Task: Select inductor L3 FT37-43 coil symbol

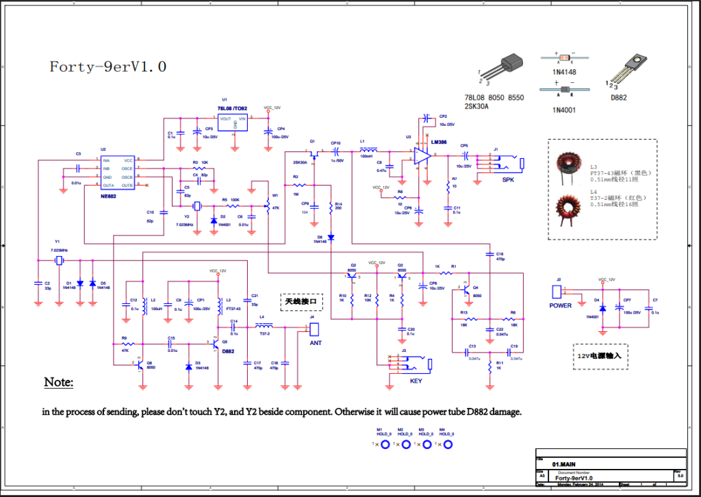Action: click(x=220, y=306)
